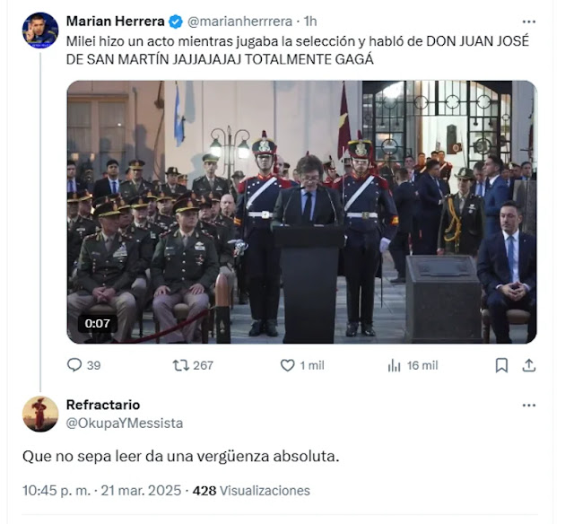Click the 428 Visualizaciones count
This screenshot has width=574, height=524.
click(251, 490)
